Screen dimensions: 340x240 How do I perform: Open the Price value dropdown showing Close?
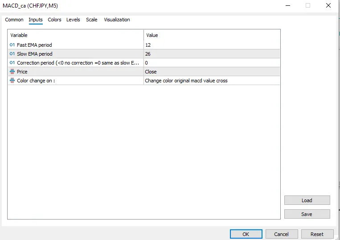[x=212, y=72]
